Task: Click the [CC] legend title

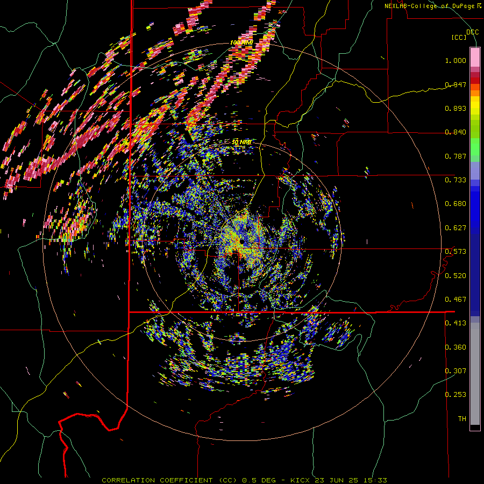Action: tap(459, 37)
